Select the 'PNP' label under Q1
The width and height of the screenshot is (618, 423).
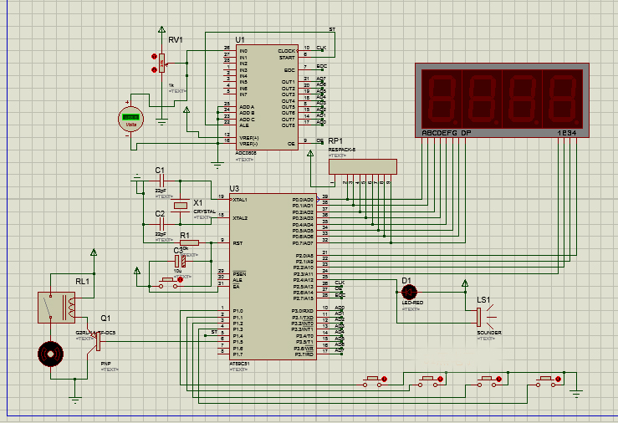point(105,364)
